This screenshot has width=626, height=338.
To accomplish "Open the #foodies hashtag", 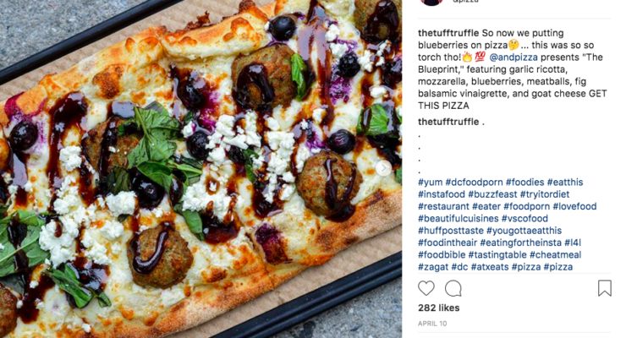I will tap(525, 183).
